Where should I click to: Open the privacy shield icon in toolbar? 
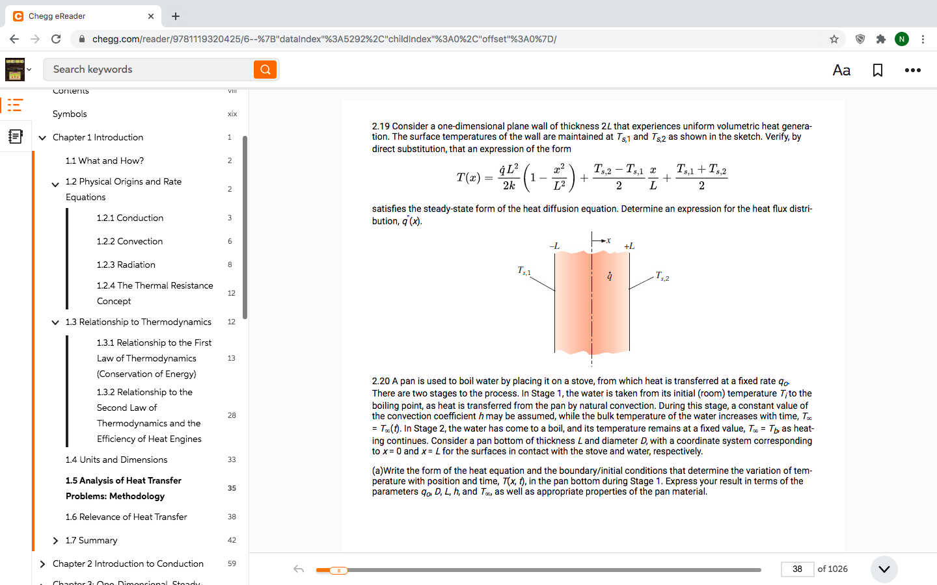coord(860,39)
